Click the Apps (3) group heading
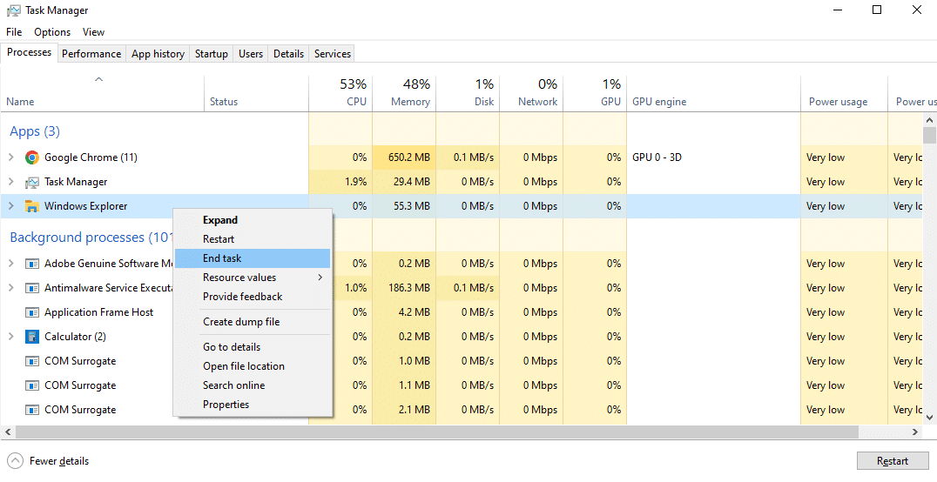937x482 pixels. 35,131
